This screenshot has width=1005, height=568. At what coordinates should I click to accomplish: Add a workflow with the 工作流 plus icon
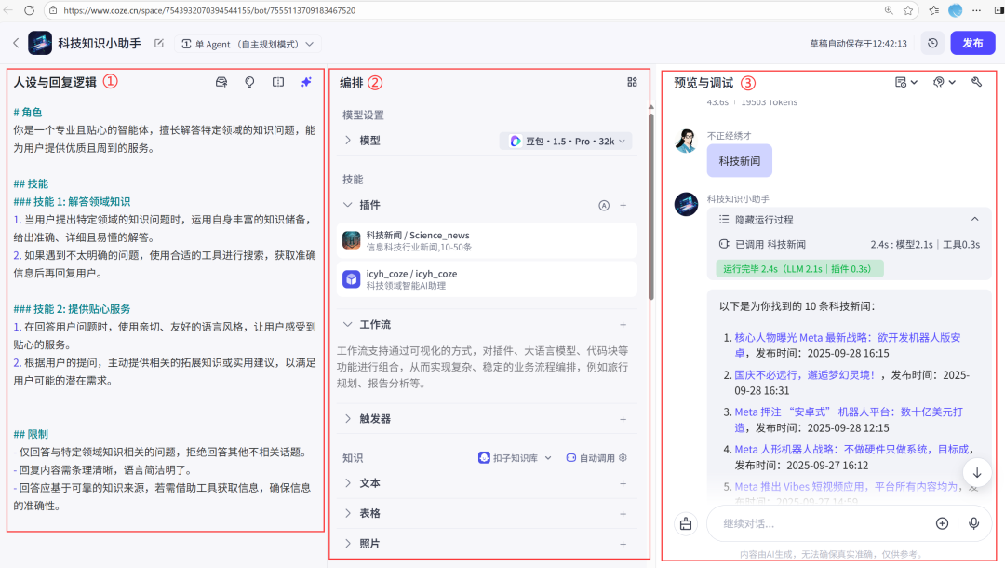point(623,325)
